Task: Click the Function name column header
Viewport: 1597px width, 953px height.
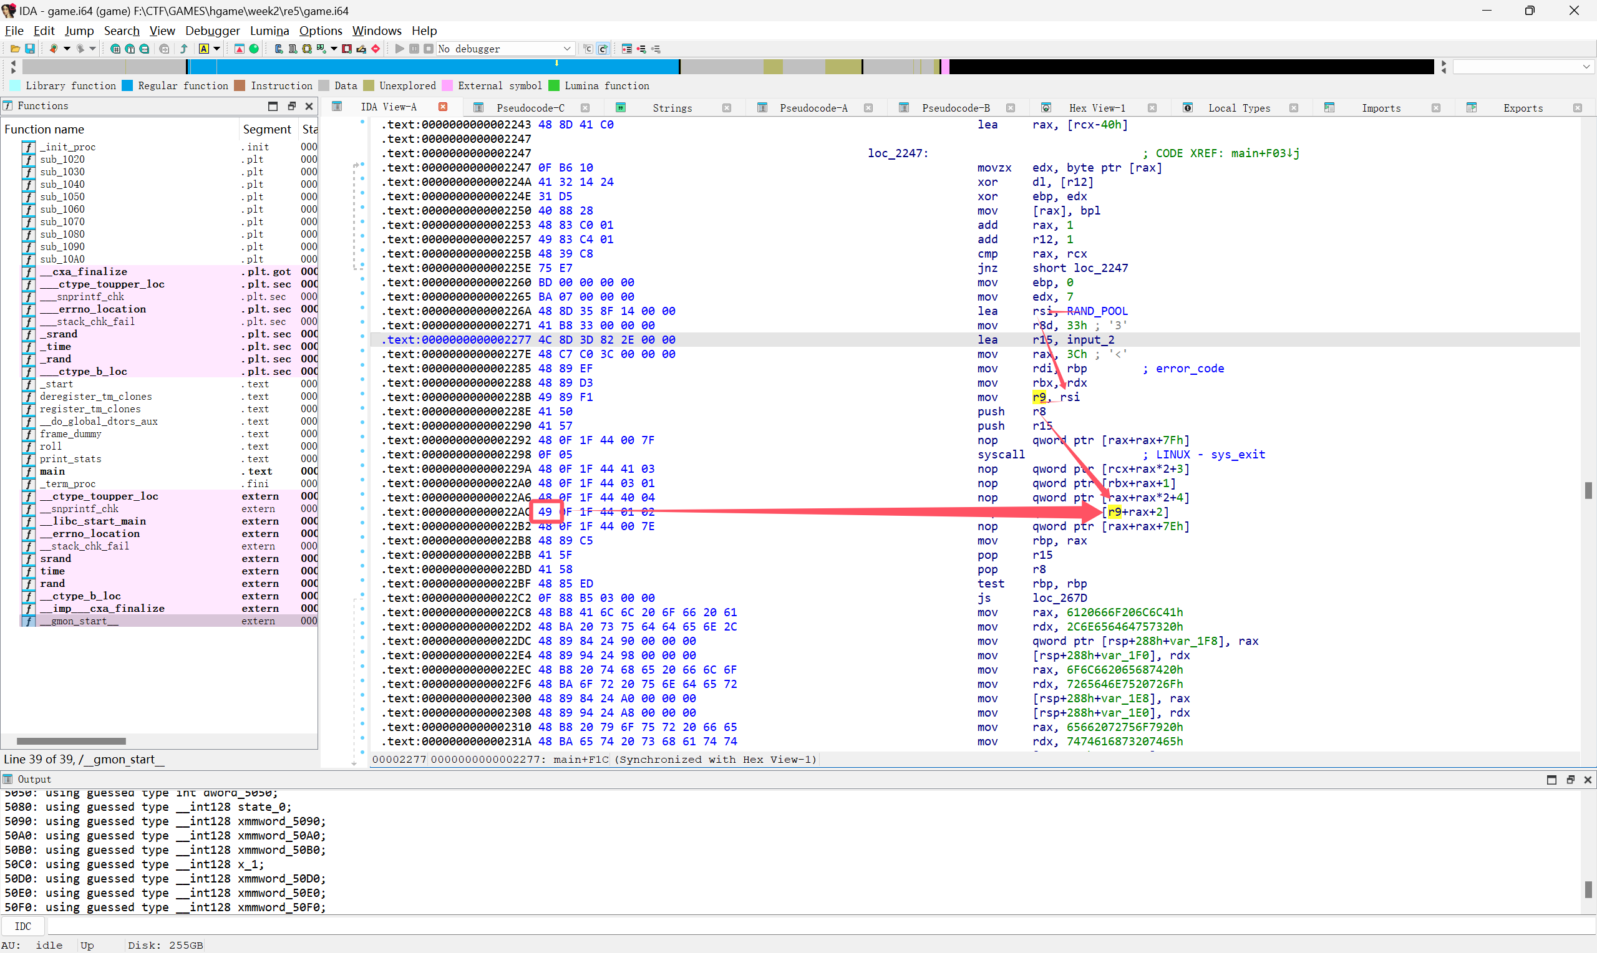Action: click(120, 129)
